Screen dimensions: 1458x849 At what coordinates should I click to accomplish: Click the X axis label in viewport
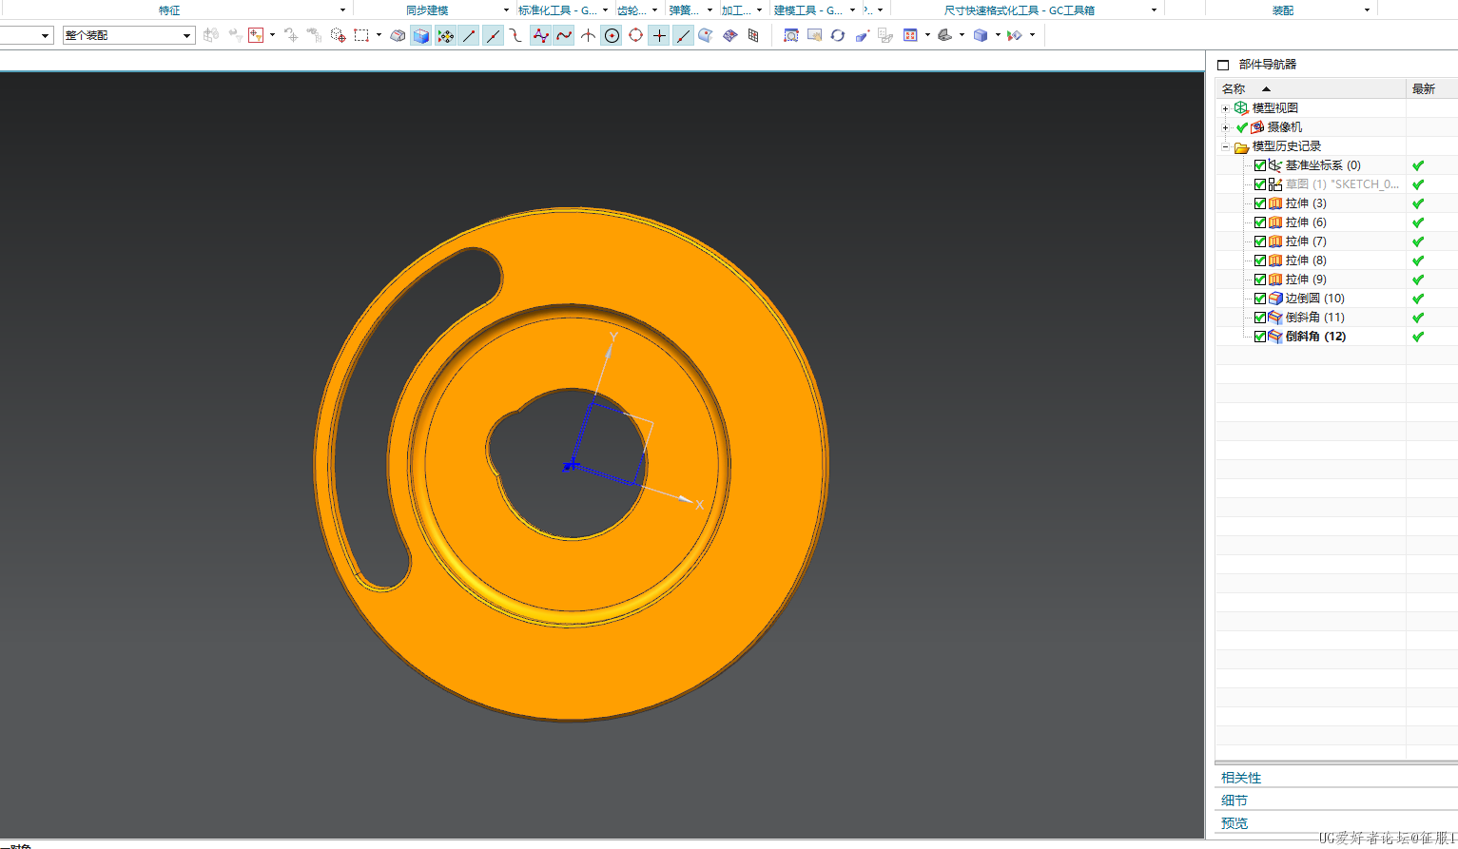coord(699,505)
